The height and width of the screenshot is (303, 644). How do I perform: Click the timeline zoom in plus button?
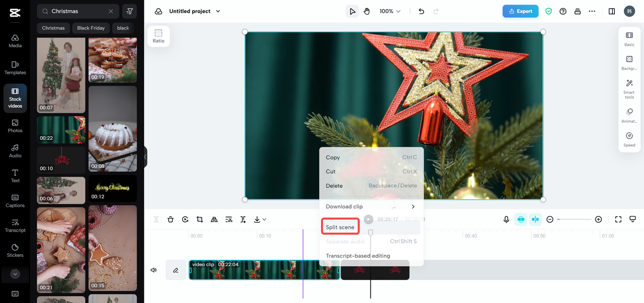pos(598,220)
